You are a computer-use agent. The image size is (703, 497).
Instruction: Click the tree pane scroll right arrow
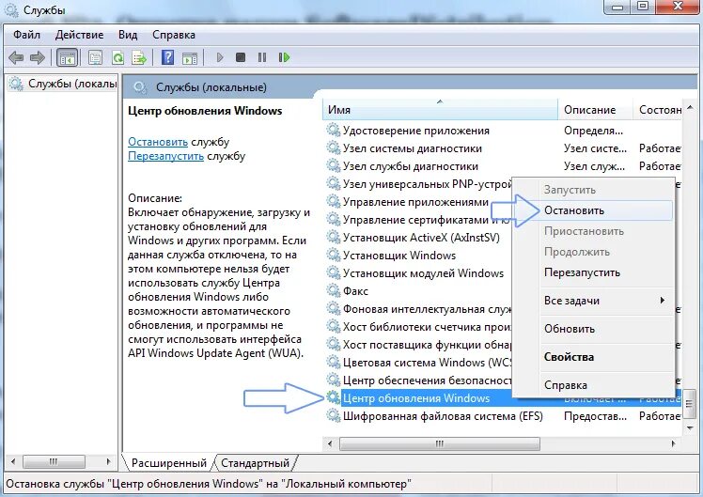coord(108,461)
